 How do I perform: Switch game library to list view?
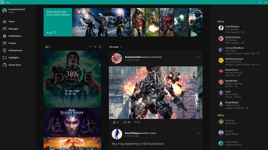(x=90, y=47)
